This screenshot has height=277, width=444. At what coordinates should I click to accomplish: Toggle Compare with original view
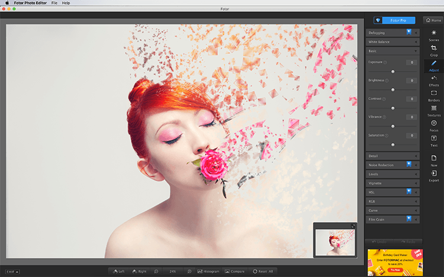tap(234, 271)
